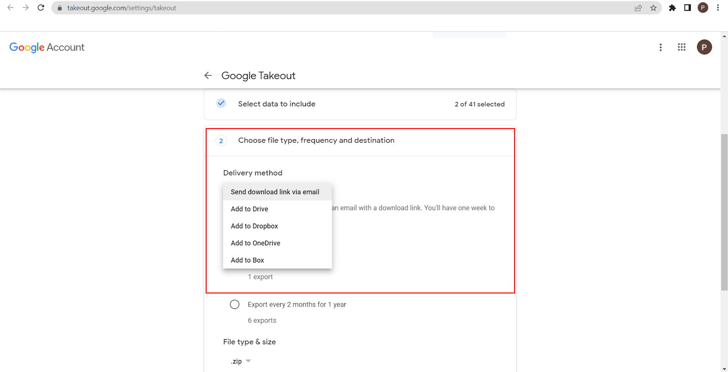Open Chrome profile avatar in toolbar

[x=703, y=8]
